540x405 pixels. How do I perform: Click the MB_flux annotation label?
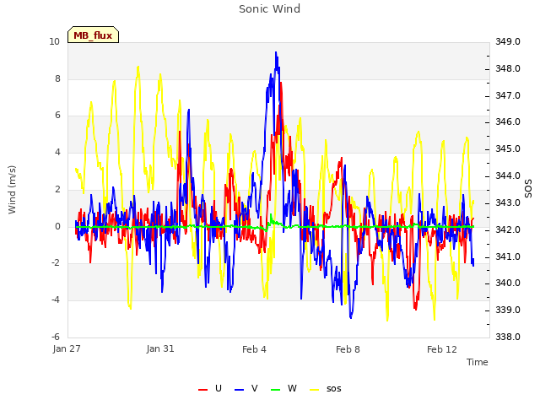pyautogui.click(x=93, y=35)
